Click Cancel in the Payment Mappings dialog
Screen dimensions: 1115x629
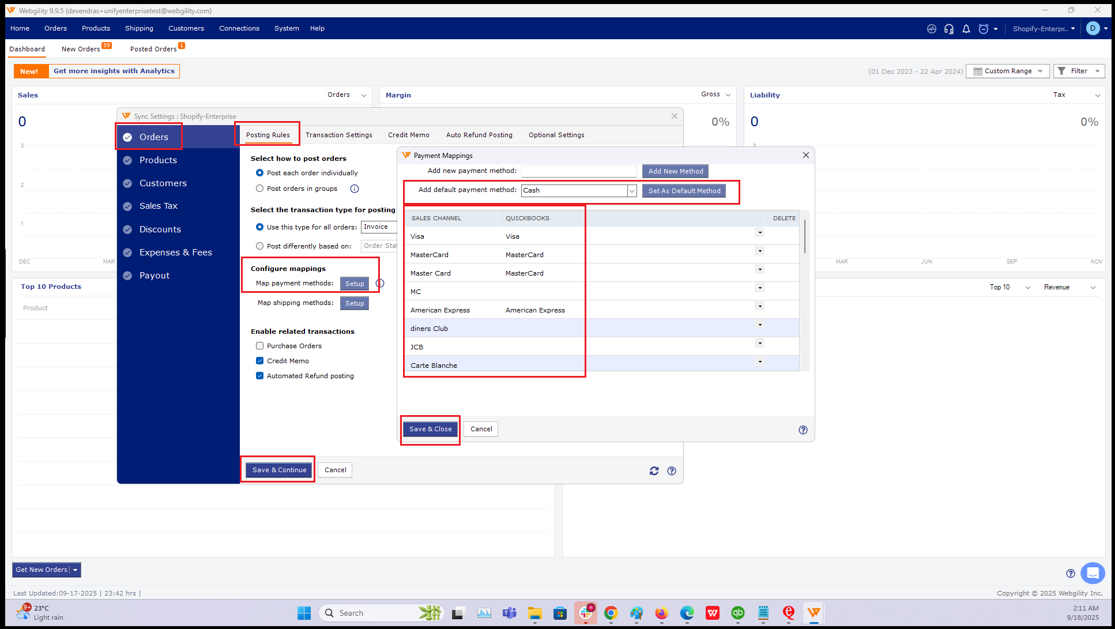click(481, 429)
